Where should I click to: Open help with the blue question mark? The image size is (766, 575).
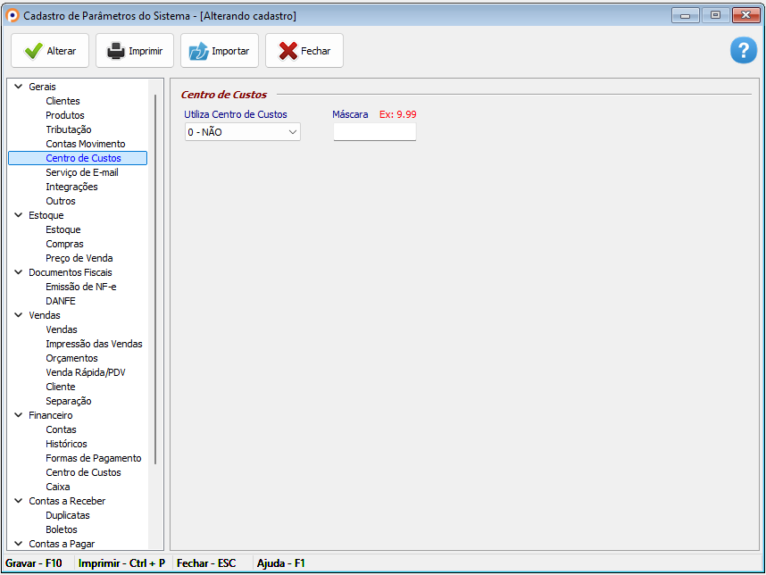(743, 51)
